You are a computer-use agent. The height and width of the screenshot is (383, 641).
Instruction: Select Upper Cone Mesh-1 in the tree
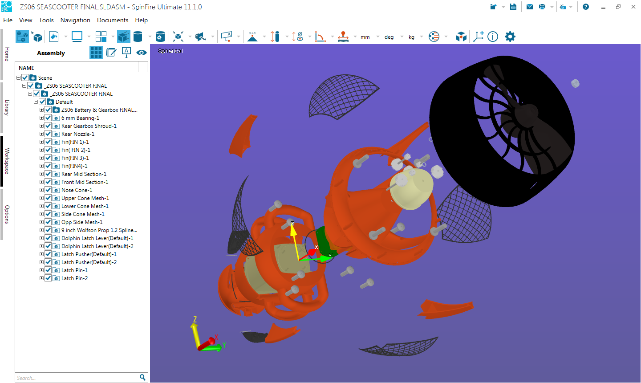[85, 198]
